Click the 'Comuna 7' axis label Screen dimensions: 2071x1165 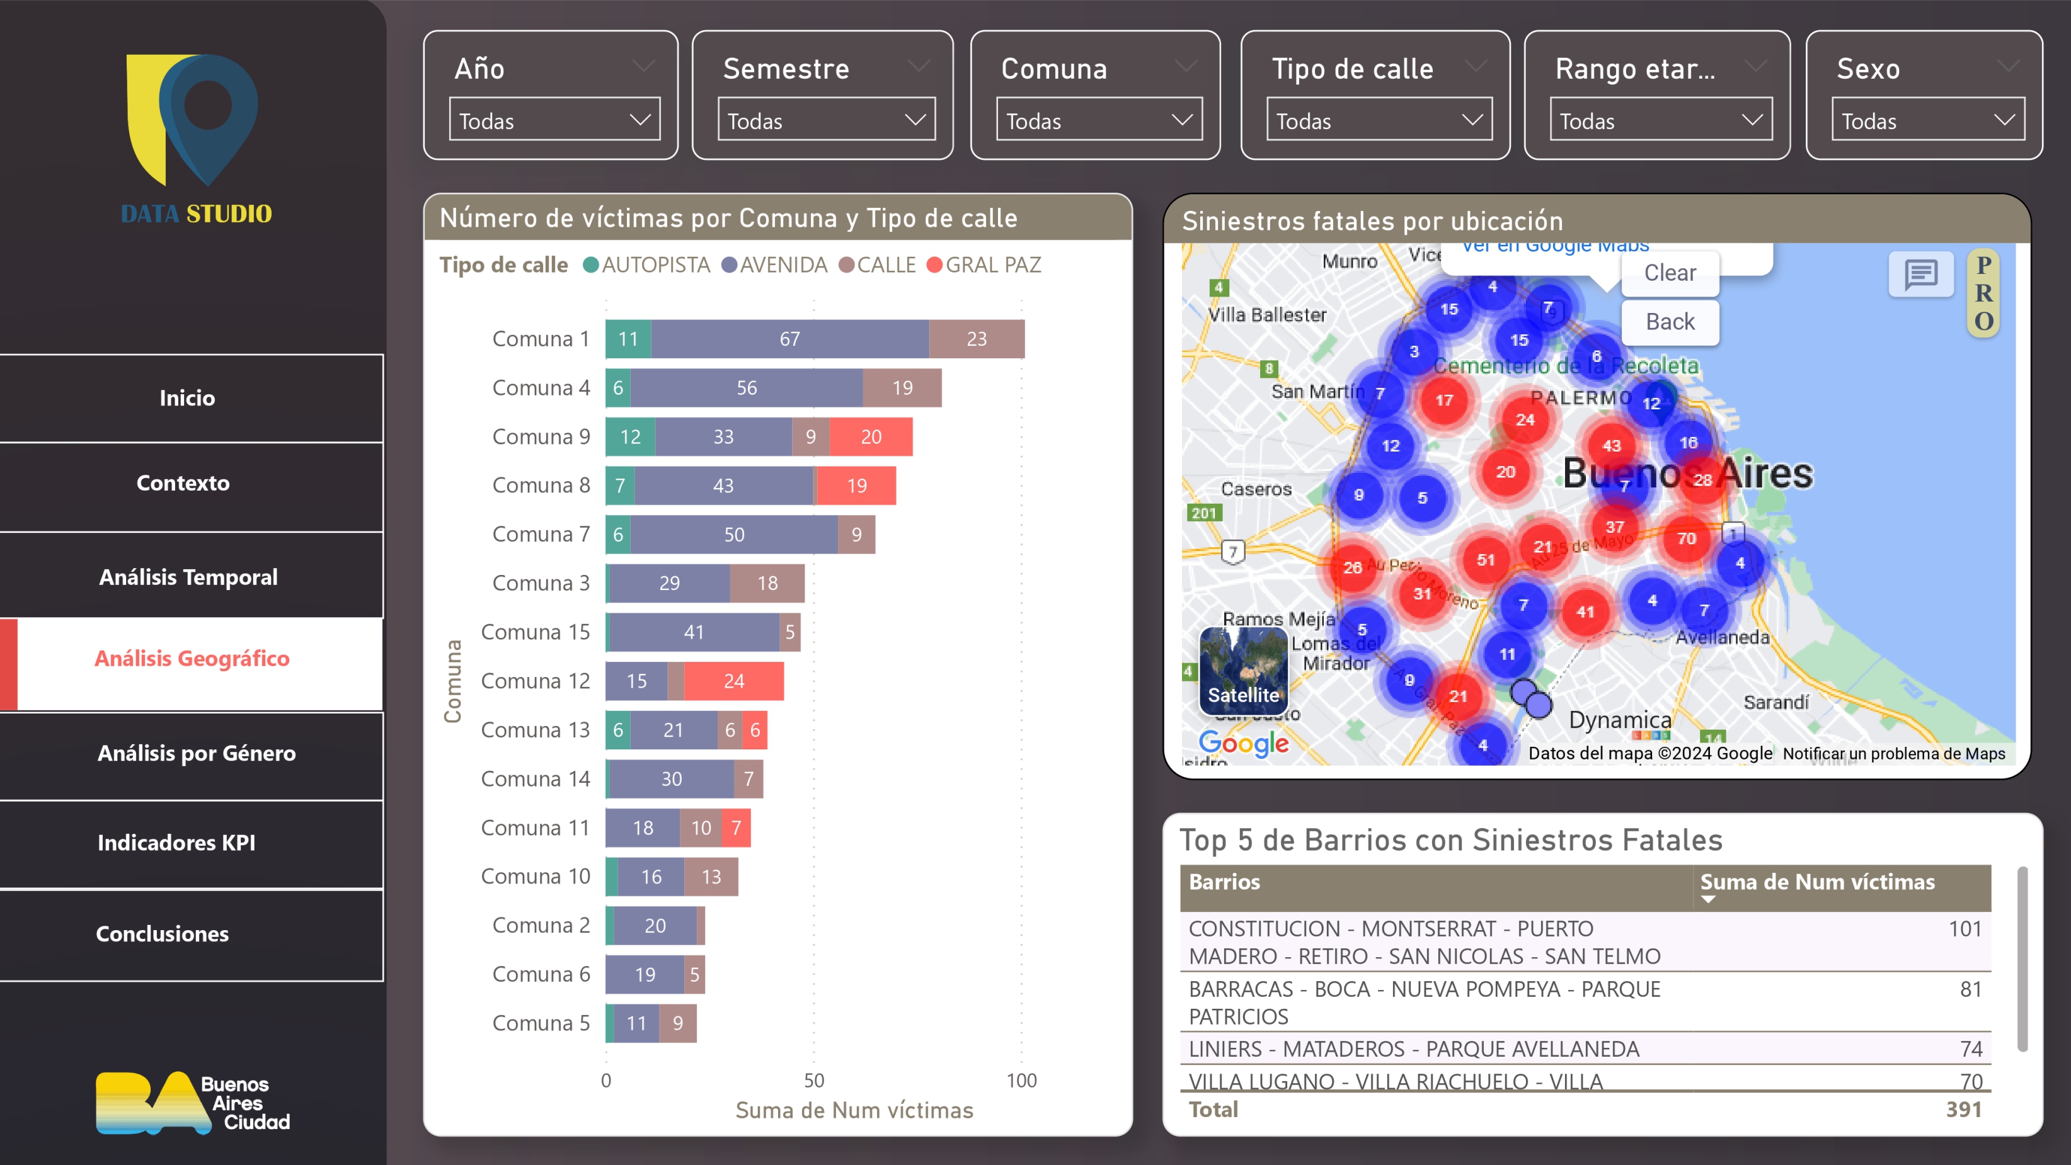click(x=541, y=534)
